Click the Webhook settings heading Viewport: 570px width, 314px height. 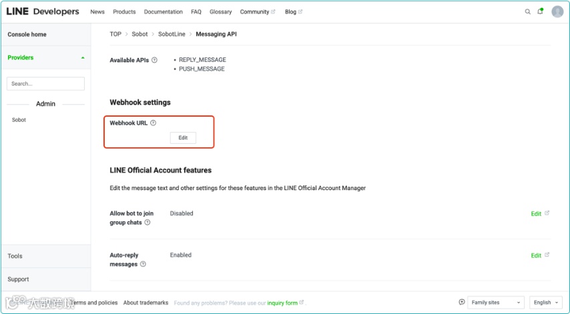click(x=140, y=103)
